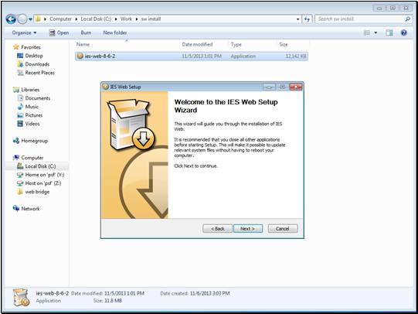The height and width of the screenshot is (314, 418).
Task: Click the Search sw install field
Action: point(360,19)
